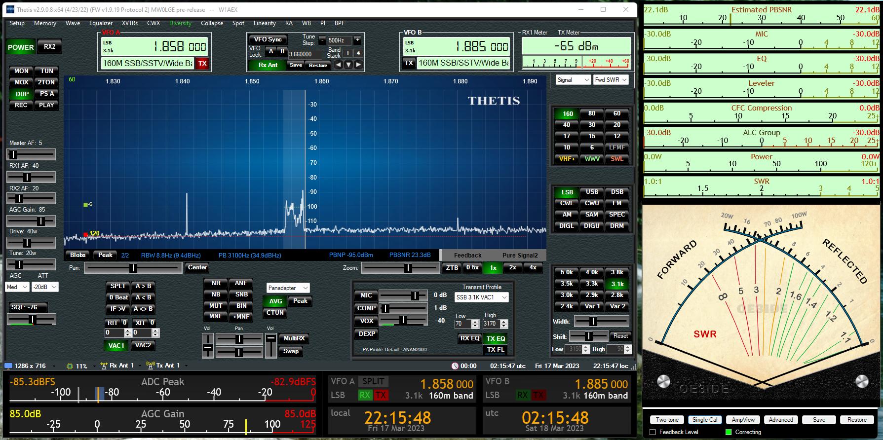
Task: Lock VFO A with the A button
Action: tap(271, 51)
